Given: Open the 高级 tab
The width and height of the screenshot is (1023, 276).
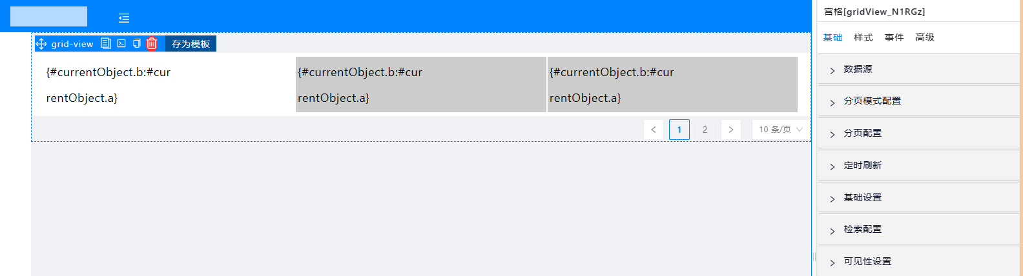Looking at the screenshot, I should 925,37.
